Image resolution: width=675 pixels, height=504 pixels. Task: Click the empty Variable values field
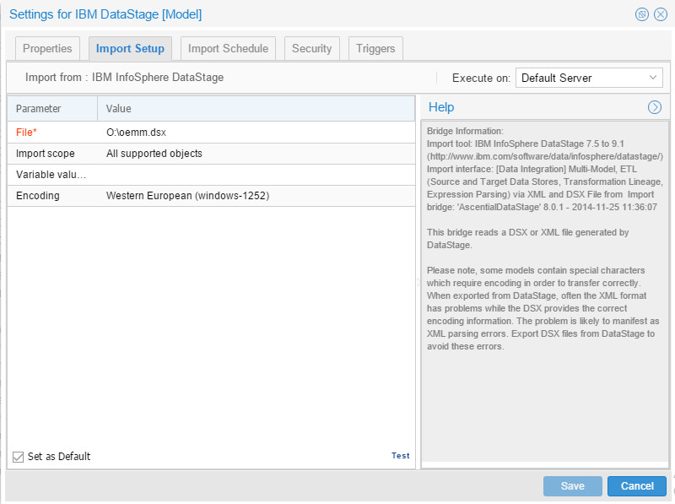[x=256, y=175]
